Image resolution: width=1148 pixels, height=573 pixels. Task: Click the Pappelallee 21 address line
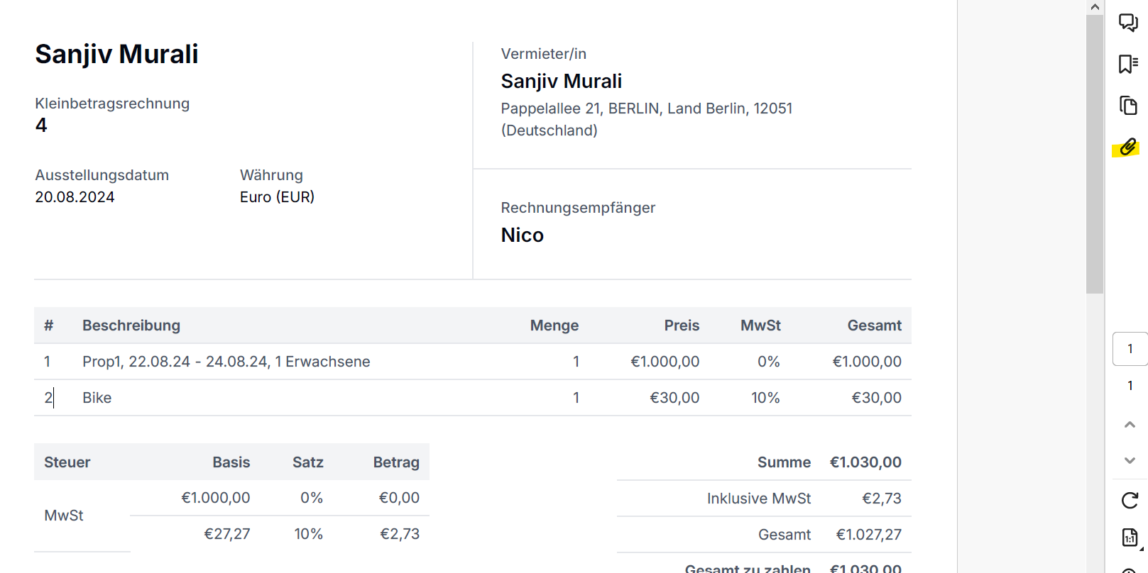(x=646, y=109)
